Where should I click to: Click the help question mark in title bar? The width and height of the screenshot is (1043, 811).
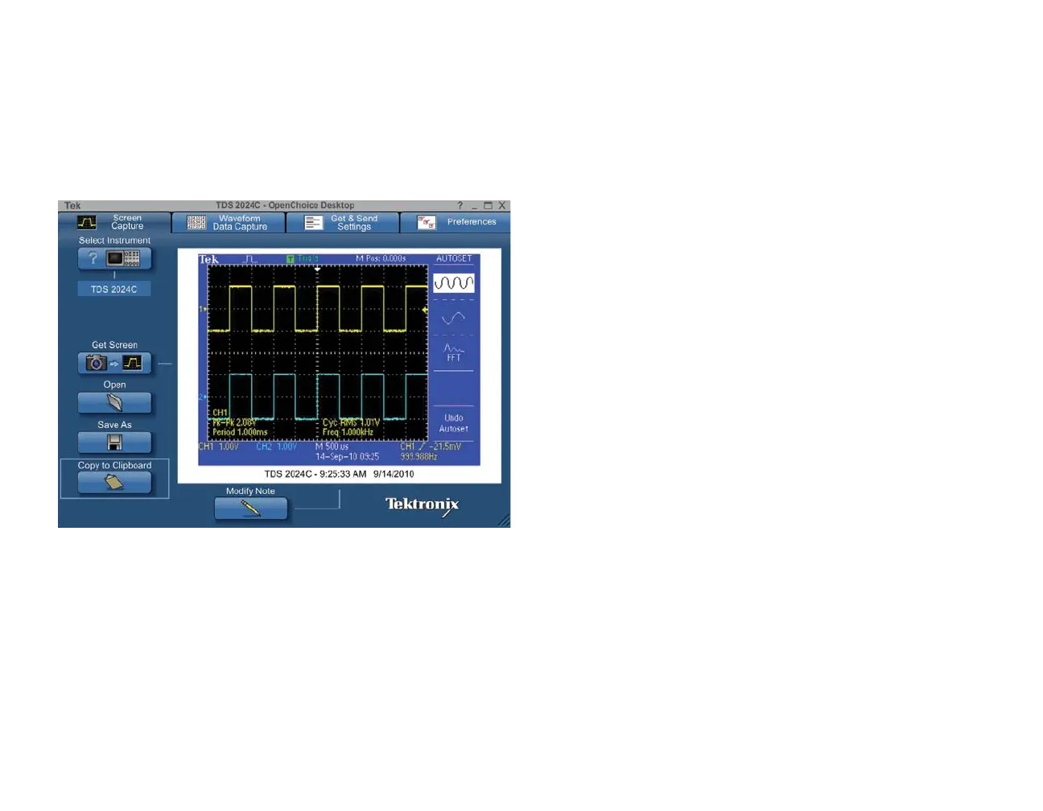click(460, 206)
